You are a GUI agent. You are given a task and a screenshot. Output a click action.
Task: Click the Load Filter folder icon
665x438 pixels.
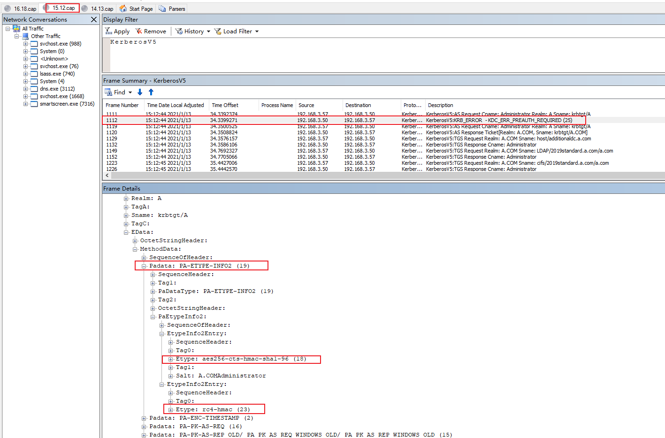click(218, 31)
